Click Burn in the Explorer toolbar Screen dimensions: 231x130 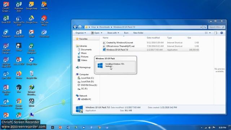coord(126,33)
